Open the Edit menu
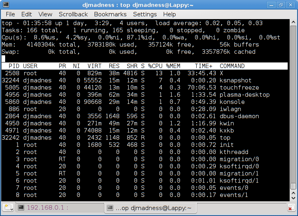The height and width of the screenshot is (216, 298). tap(26, 14)
